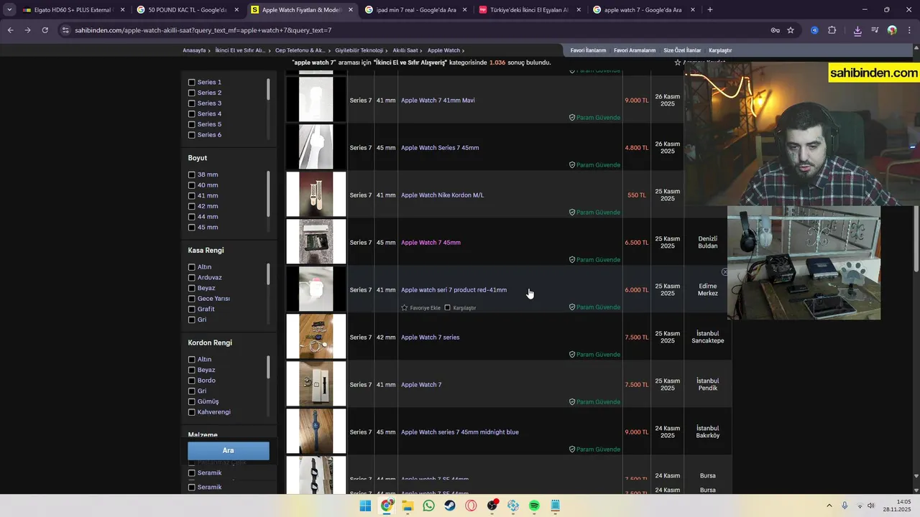
Task: Click the Series filter list scrollbar
Action: pyautogui.click(x=268, y=89)
